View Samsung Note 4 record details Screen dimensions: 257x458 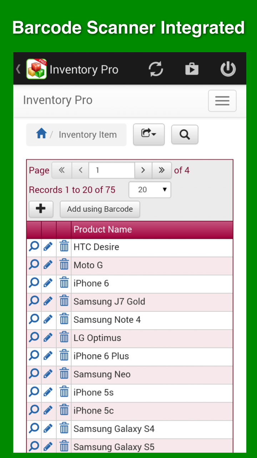click(34, 320)
